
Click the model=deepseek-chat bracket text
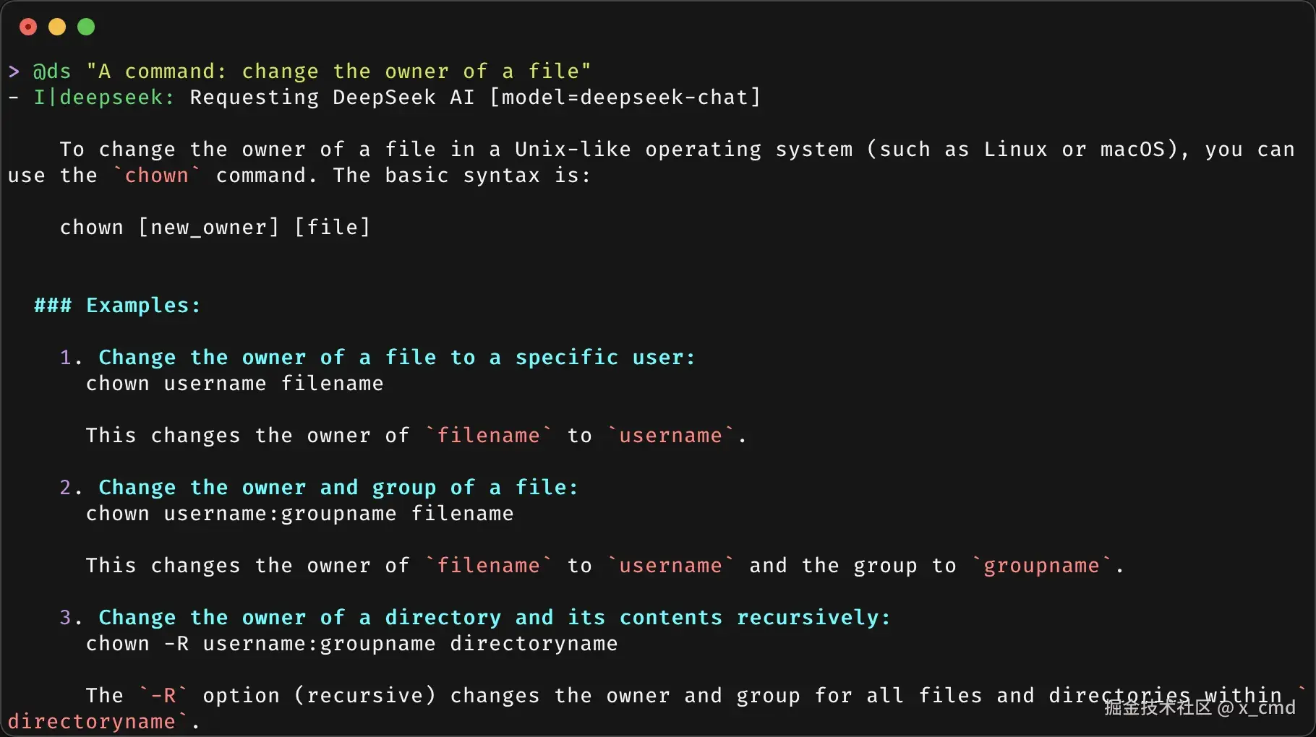[x=625, y=98]
